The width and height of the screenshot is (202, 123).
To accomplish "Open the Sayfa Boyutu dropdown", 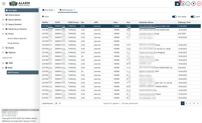I will [58, 103].
